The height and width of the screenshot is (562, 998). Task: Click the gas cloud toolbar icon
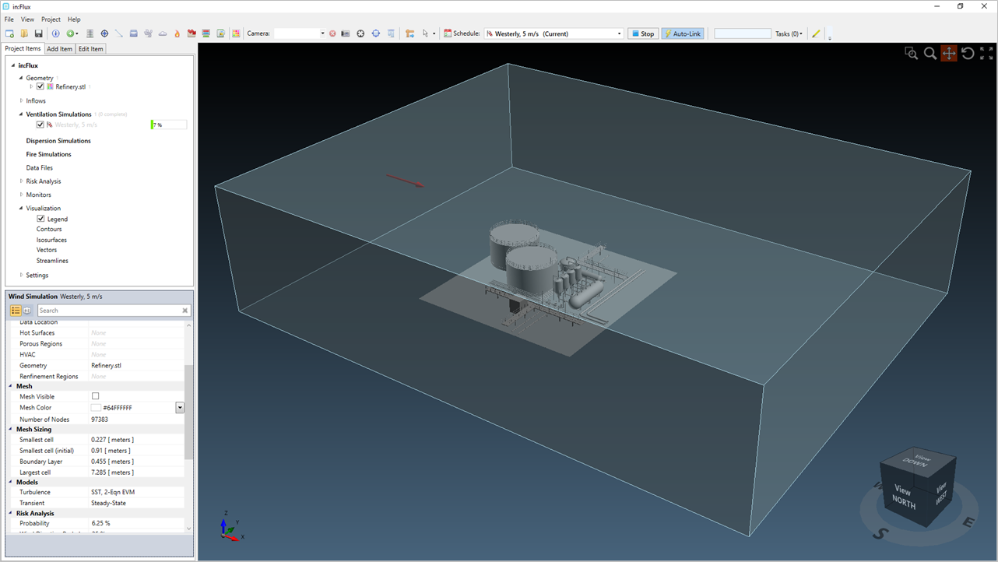(x=163, y=33)
